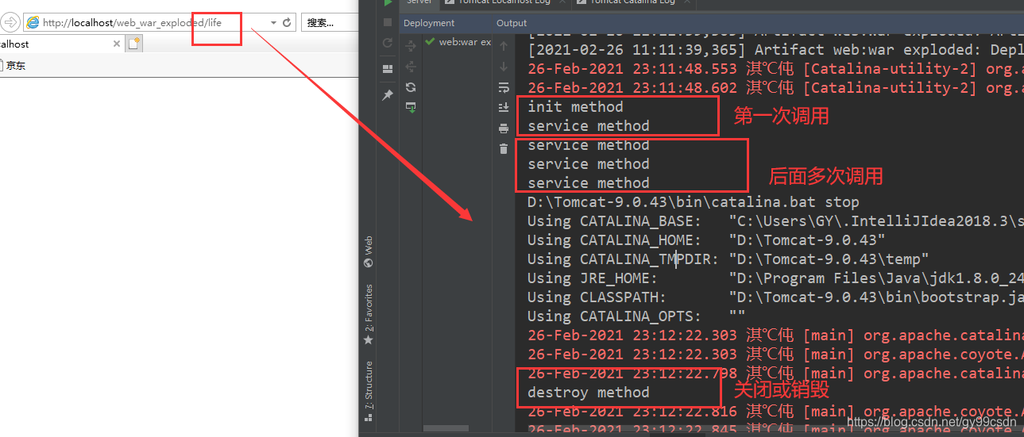The image size is (1024, 437).
Task: Click the green Run button in IntelliJ
Action: point(388,4)
